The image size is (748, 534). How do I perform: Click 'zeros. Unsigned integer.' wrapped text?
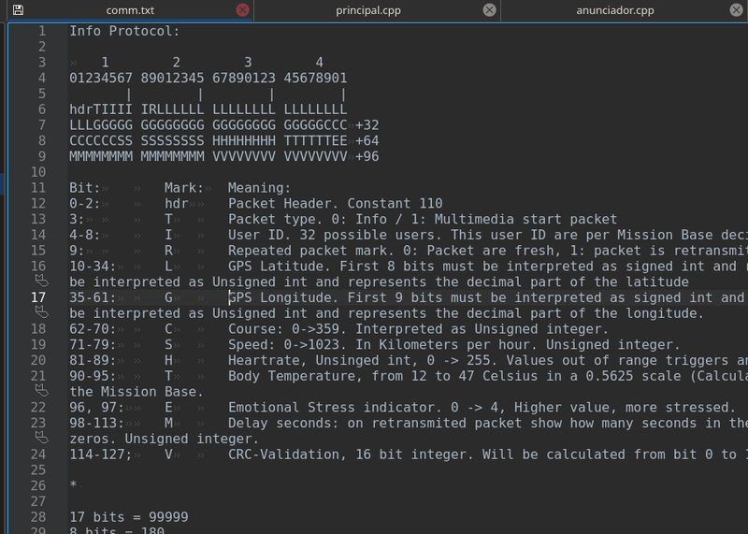165,439
